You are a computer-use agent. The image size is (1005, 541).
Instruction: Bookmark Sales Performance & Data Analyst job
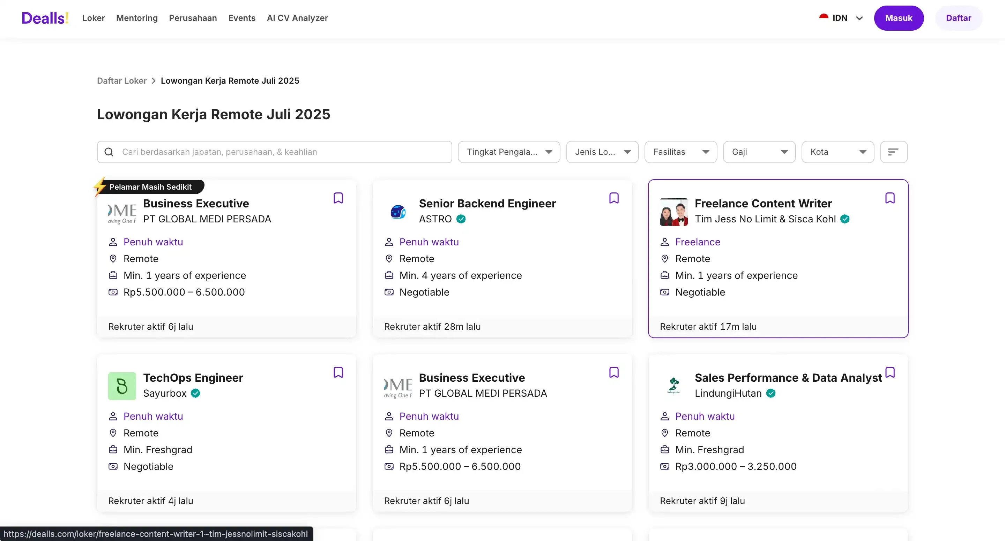(x=890, y=372)
